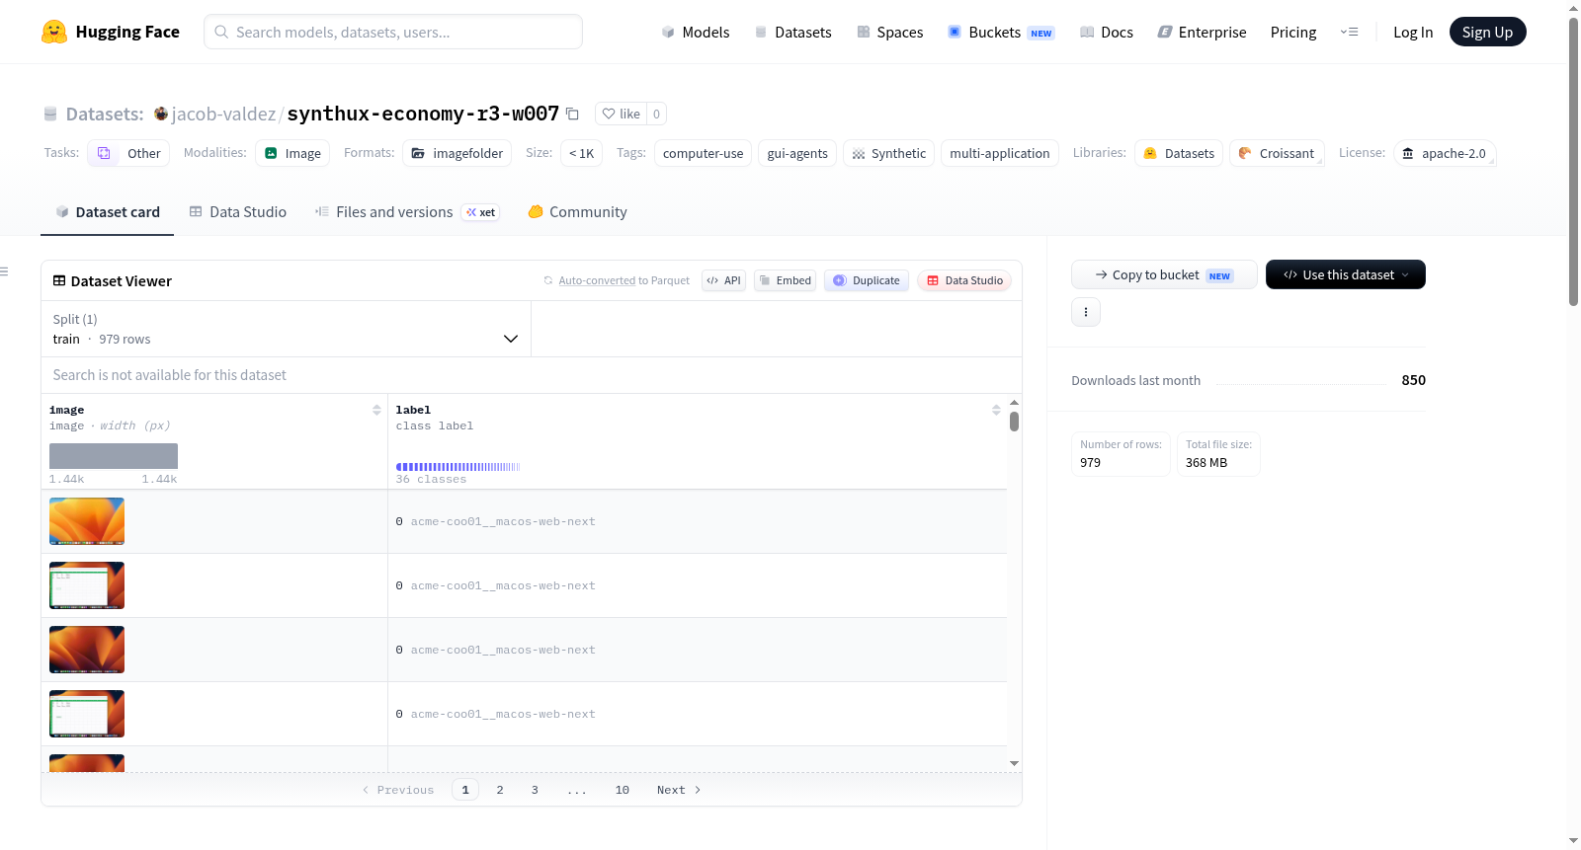This screenshot has width=1581, height=850.
Task: Select the Other task tag
Action: click(128, 153)
